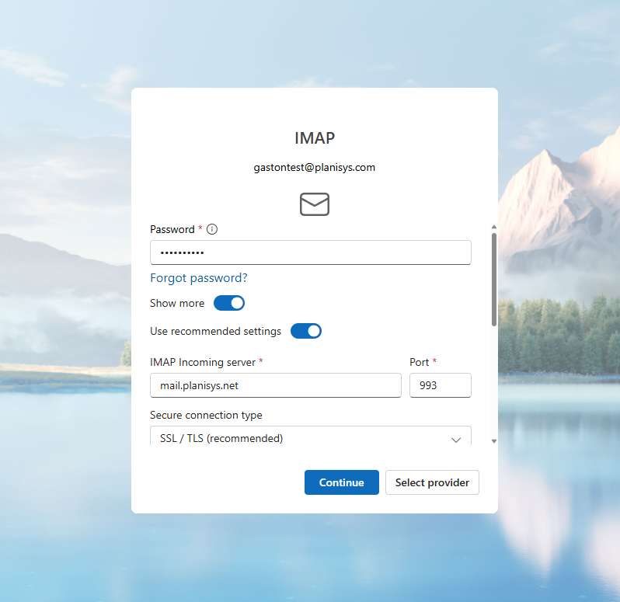
Task: Disable the Use recommended settings switch
Action: coord(306,331)
